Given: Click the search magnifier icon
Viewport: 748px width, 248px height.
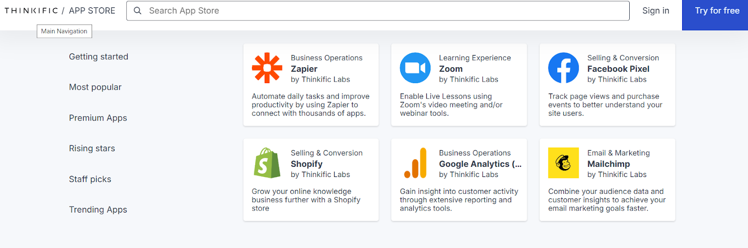Looking at the screenshot, I should point(137,11).
